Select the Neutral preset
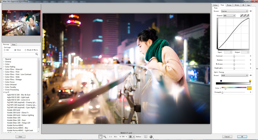258x140 pixels. click(8, 59)
